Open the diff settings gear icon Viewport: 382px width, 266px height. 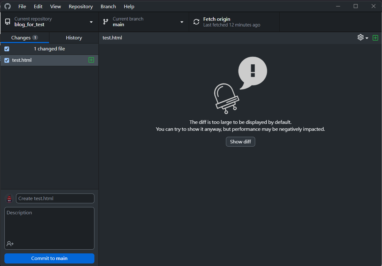[x=361, y=38]
